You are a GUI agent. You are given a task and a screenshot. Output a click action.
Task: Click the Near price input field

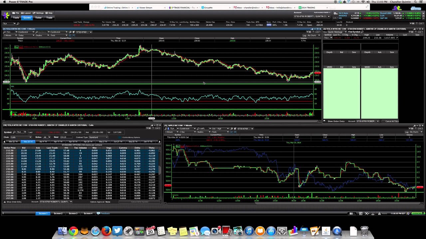tap(66, 137)
